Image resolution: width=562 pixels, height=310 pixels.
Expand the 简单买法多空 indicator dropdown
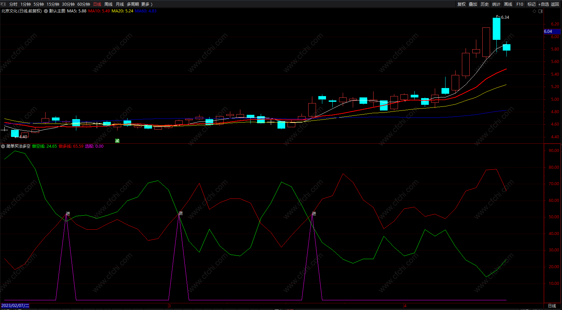coord(3,146)
